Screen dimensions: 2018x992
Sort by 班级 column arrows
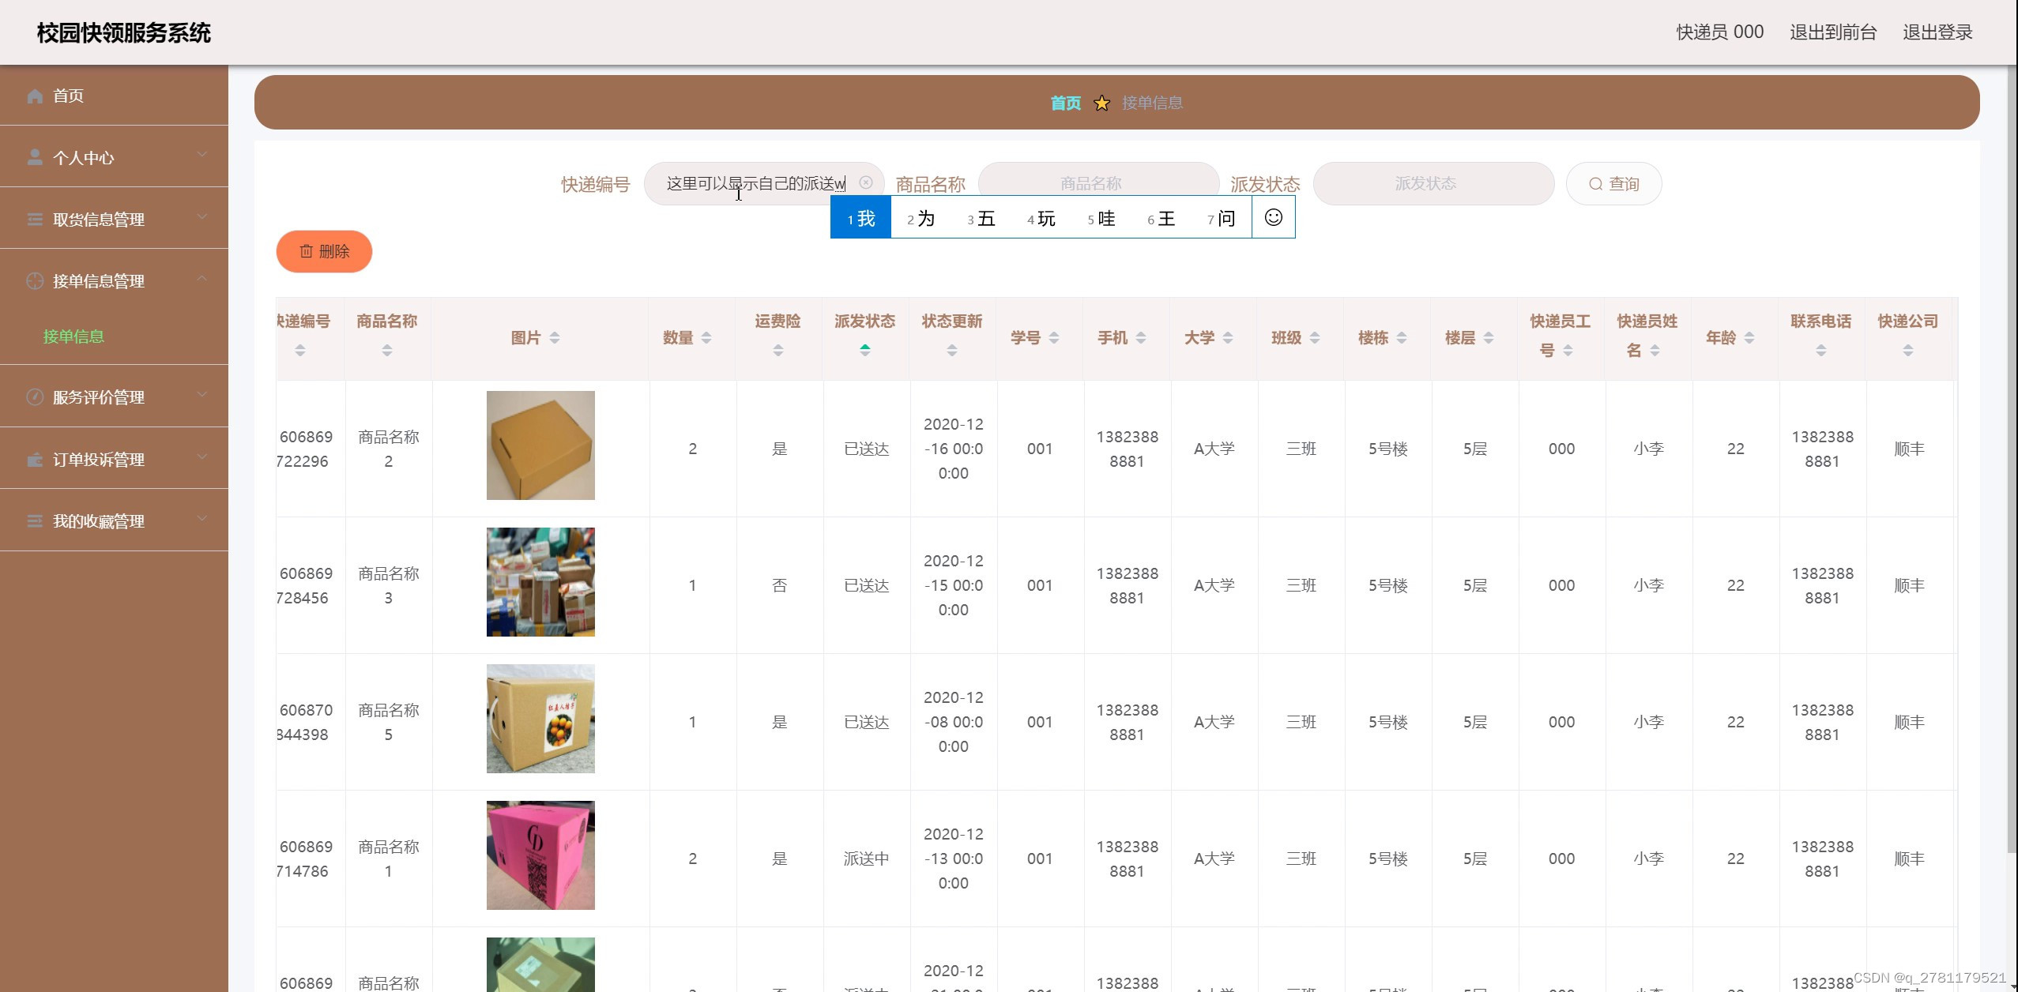pyautogui.click(x=1315, y=337)
